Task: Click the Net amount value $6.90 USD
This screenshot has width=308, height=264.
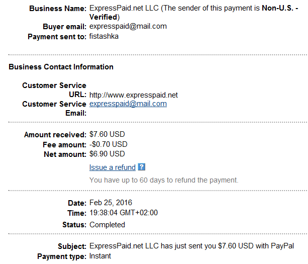Action: click(x=107, y=154)
